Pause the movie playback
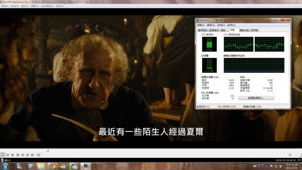 tap(8, 155)
